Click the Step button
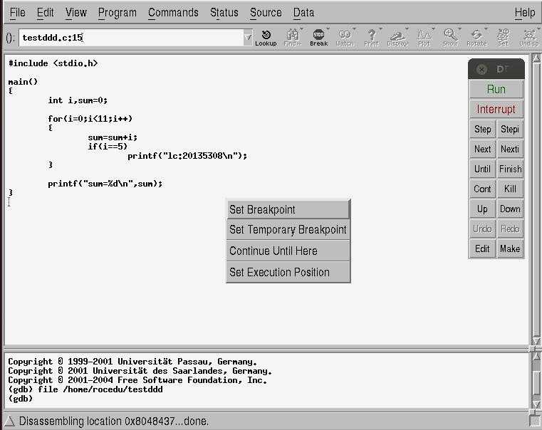 483,129
